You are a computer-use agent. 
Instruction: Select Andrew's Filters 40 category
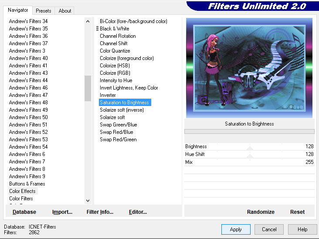[x=28, y=58]
